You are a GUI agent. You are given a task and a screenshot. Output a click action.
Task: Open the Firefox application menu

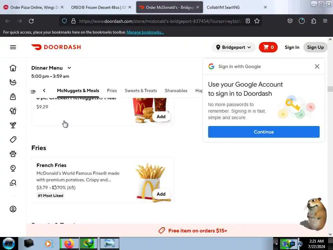325,21
